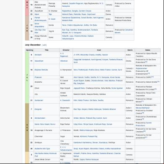Open the Kalyanaraman remake link in Notes

coord(141,68)
